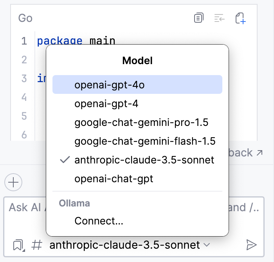Screen dimensions: 274x262
Task: Click the chevron next to model name
Action: 207,245
